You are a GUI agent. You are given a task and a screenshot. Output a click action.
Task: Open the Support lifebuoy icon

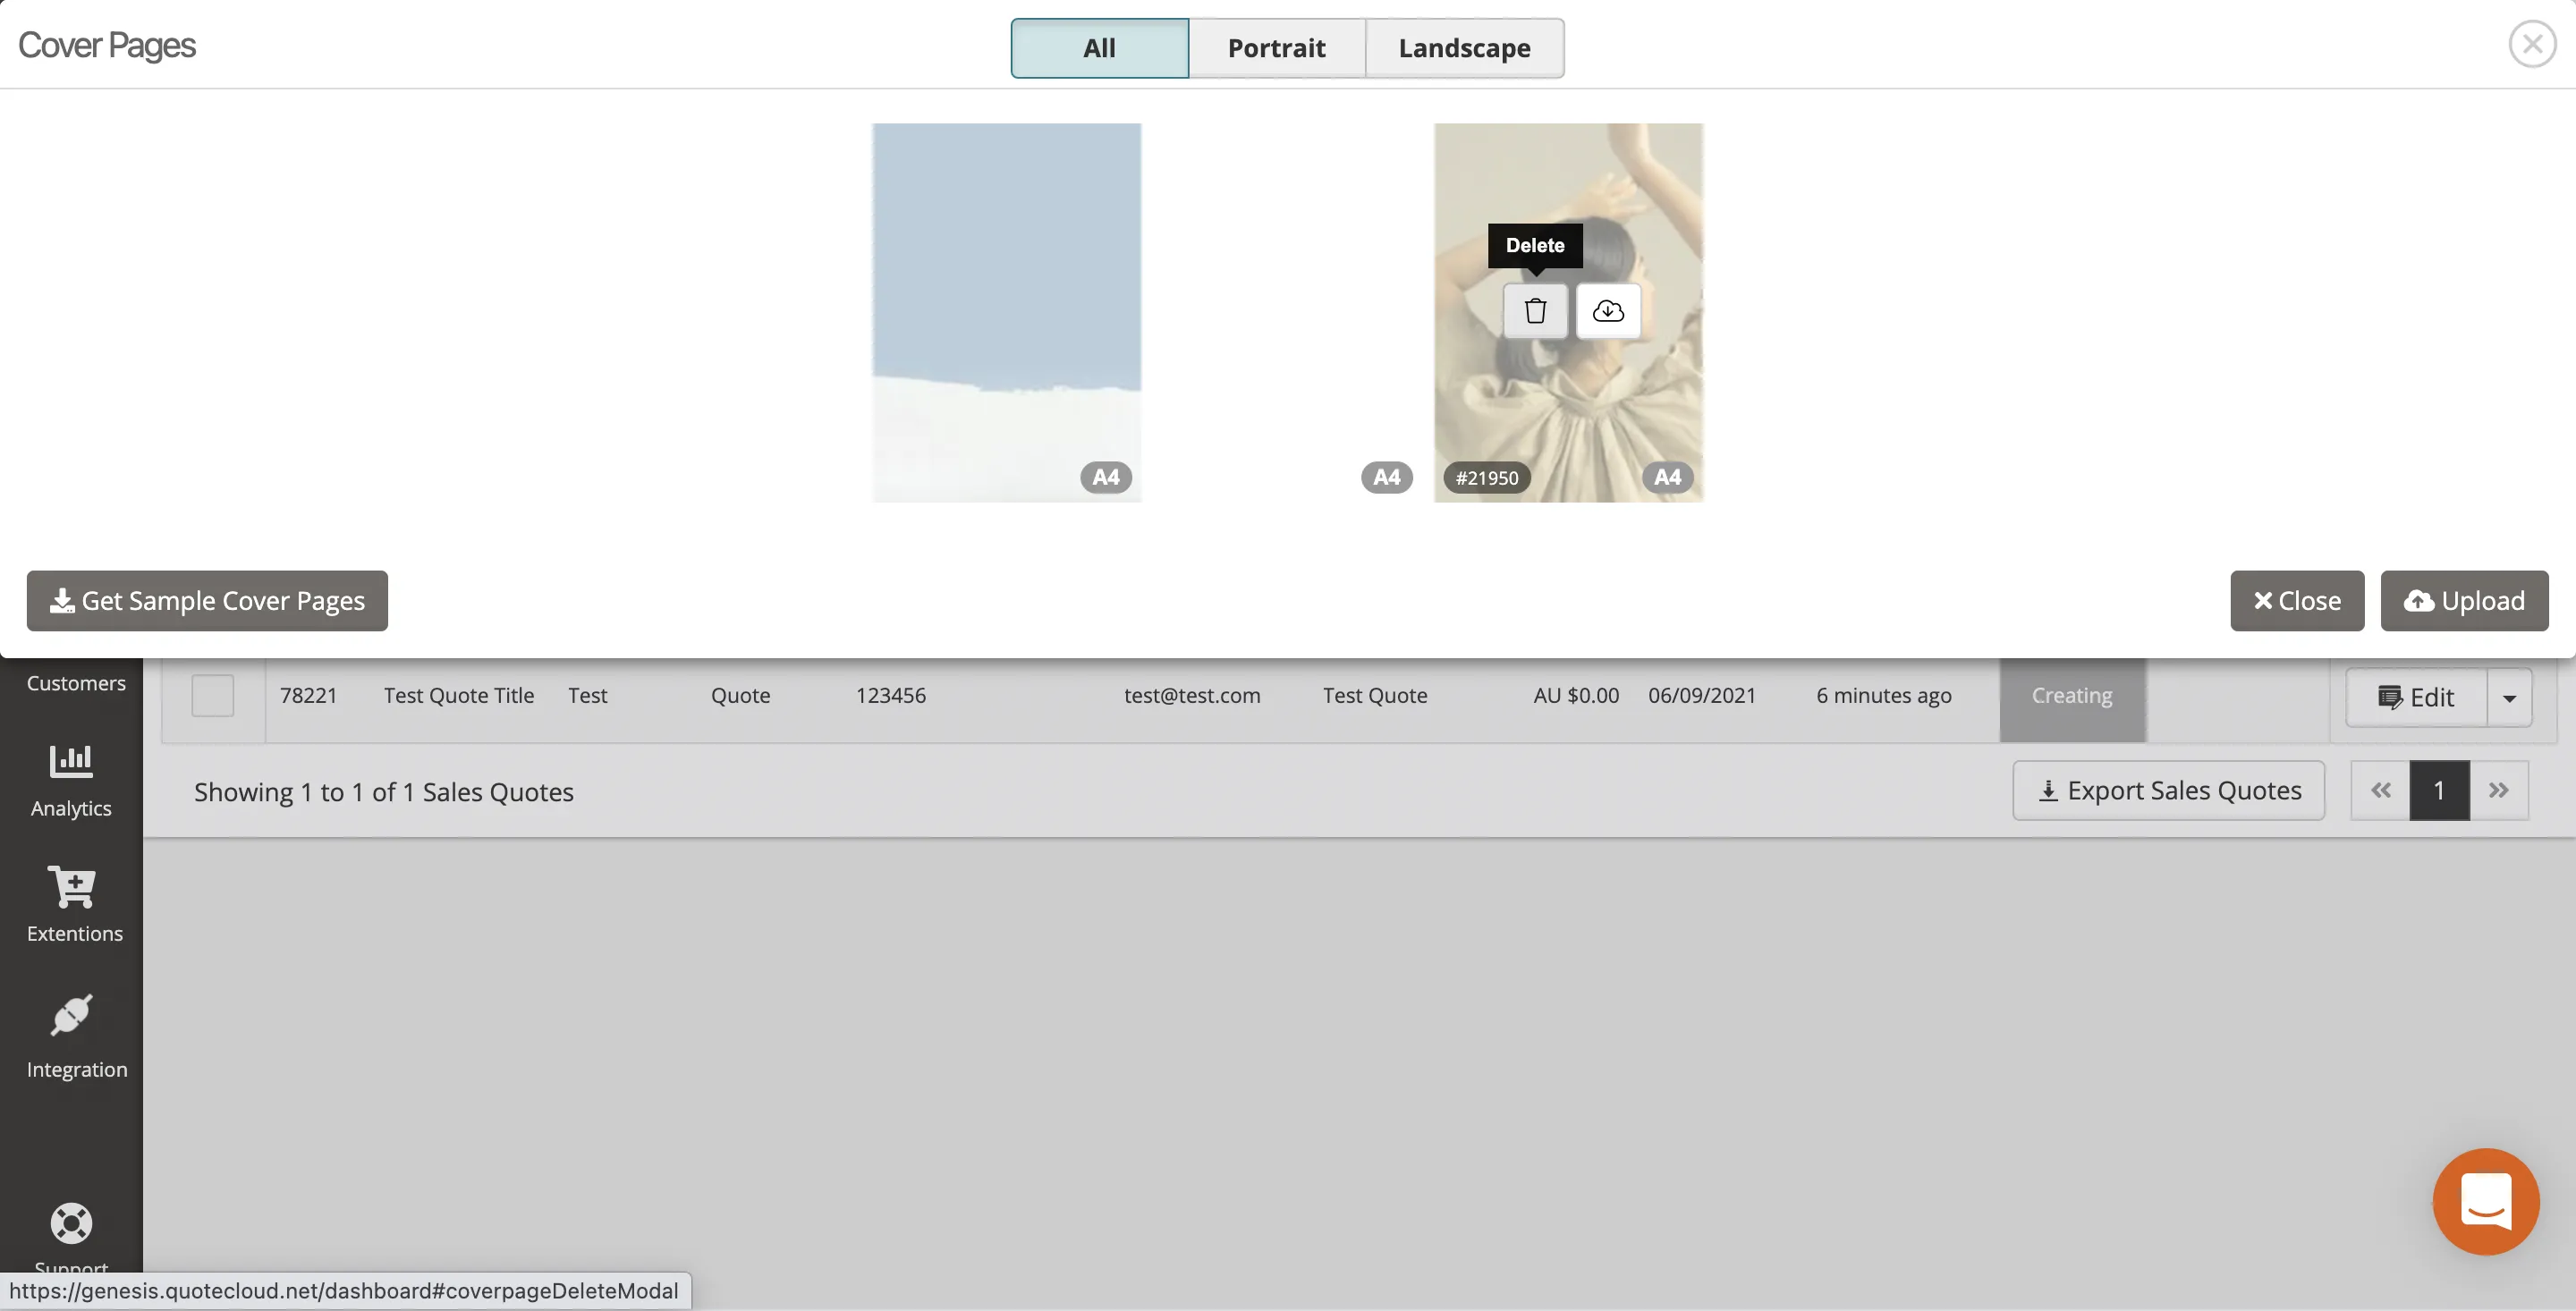tap(71, 1225)
